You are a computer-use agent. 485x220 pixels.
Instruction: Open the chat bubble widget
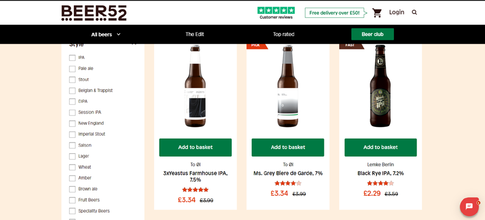pos(469,207)
